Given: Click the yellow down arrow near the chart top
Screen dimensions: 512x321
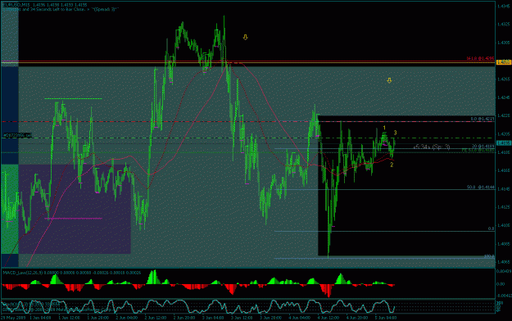Looking at the screenshot, I should [245, 37].
